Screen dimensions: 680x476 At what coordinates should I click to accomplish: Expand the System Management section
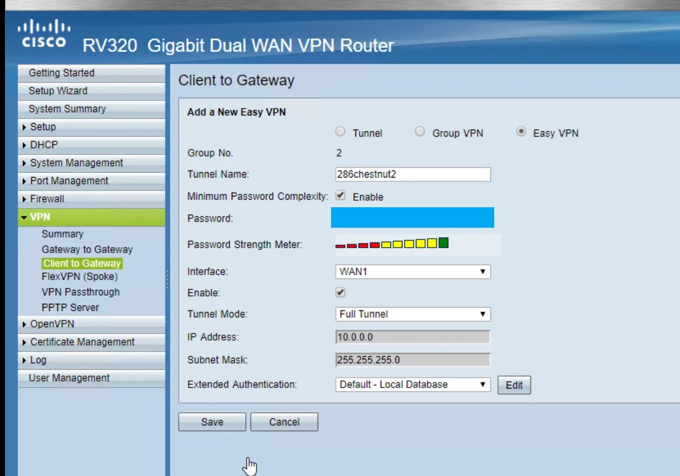91,162
